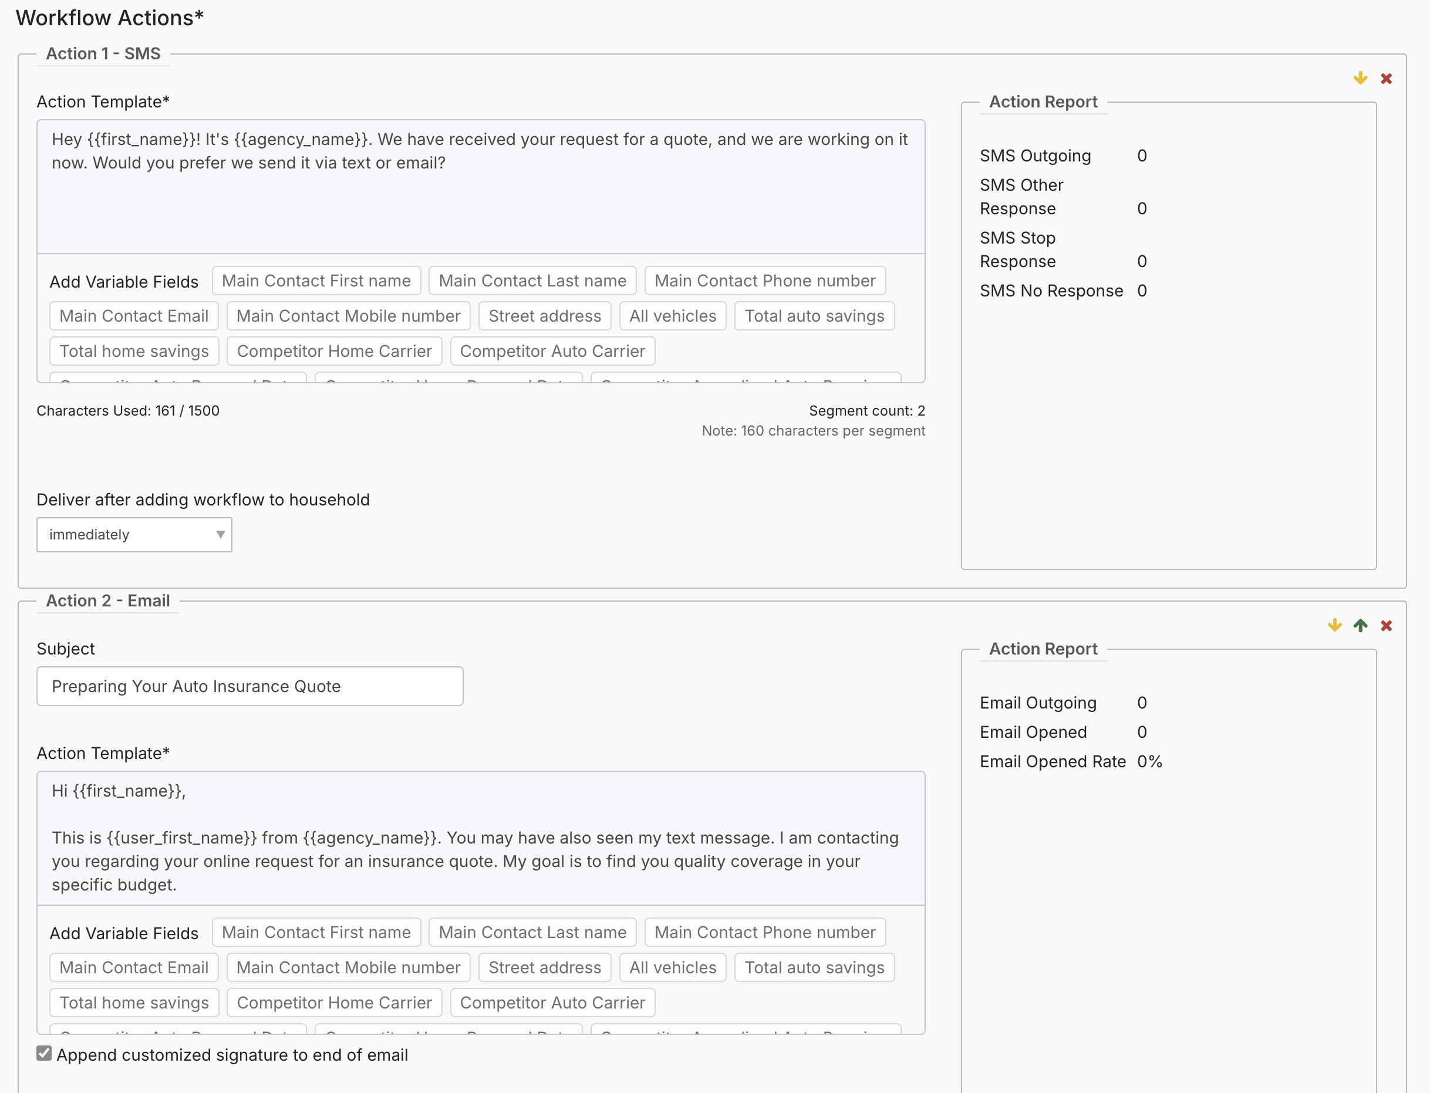Insert Total auto savings variable in SMS
1430x1093 pixels.
814,316
